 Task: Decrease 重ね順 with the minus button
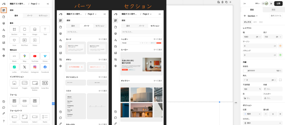(x=266, y=114)
